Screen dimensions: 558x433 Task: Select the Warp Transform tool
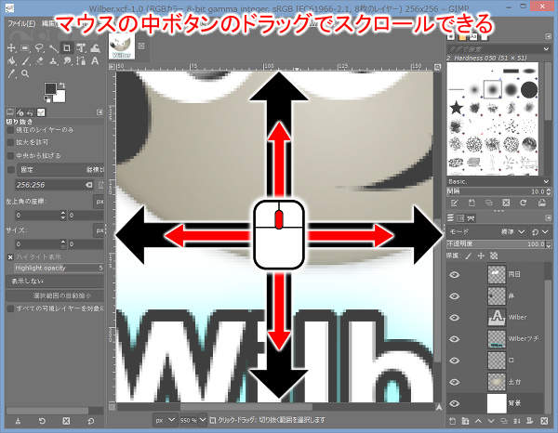tap(95, 48)
